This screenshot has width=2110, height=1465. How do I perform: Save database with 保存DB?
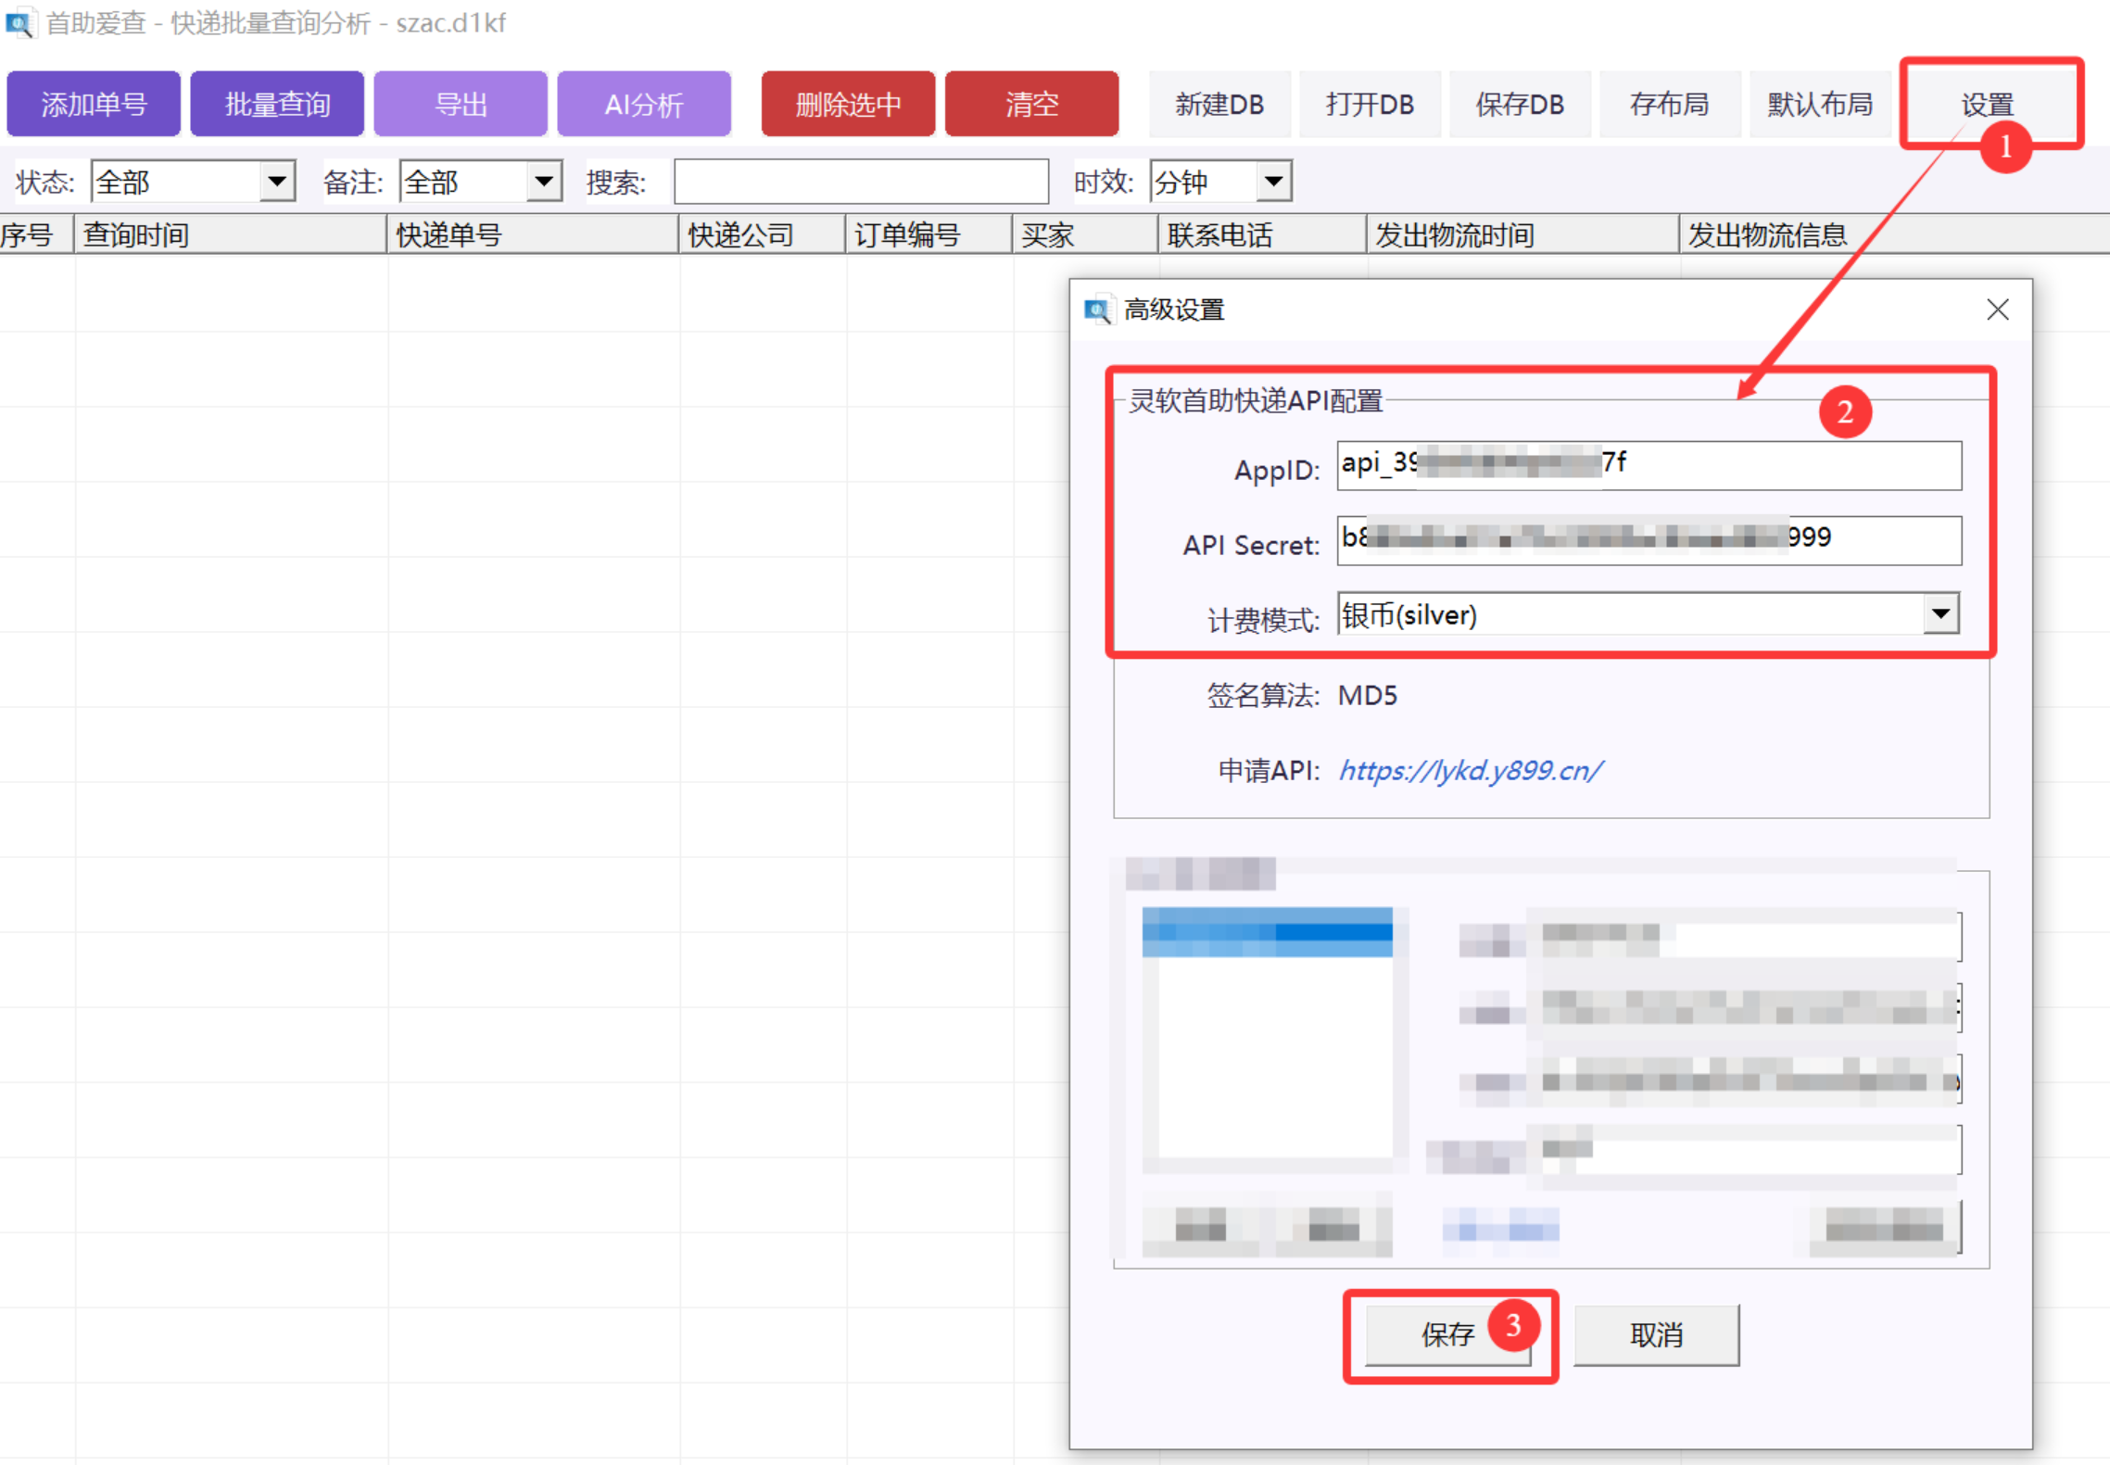click(1520, 104)
